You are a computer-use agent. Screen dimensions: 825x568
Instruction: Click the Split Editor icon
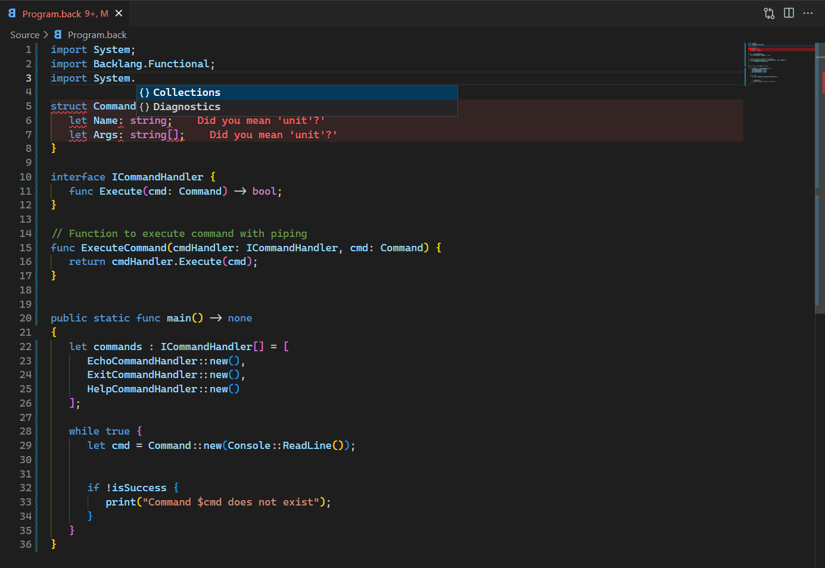789,13
